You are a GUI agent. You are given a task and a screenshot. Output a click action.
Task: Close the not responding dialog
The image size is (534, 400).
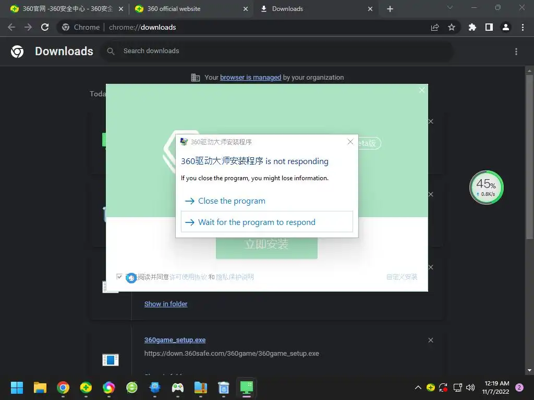click(350, 142)
